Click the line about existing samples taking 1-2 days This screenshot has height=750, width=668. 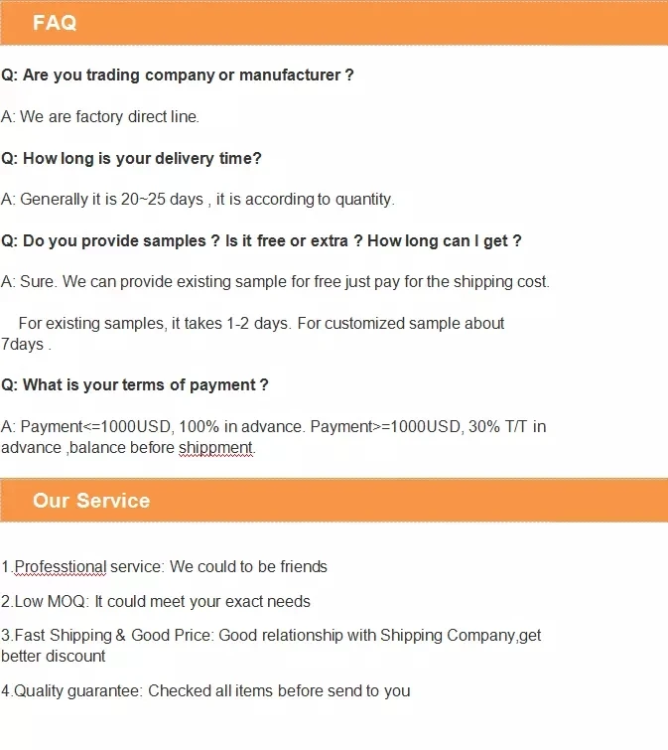[261, 323]
